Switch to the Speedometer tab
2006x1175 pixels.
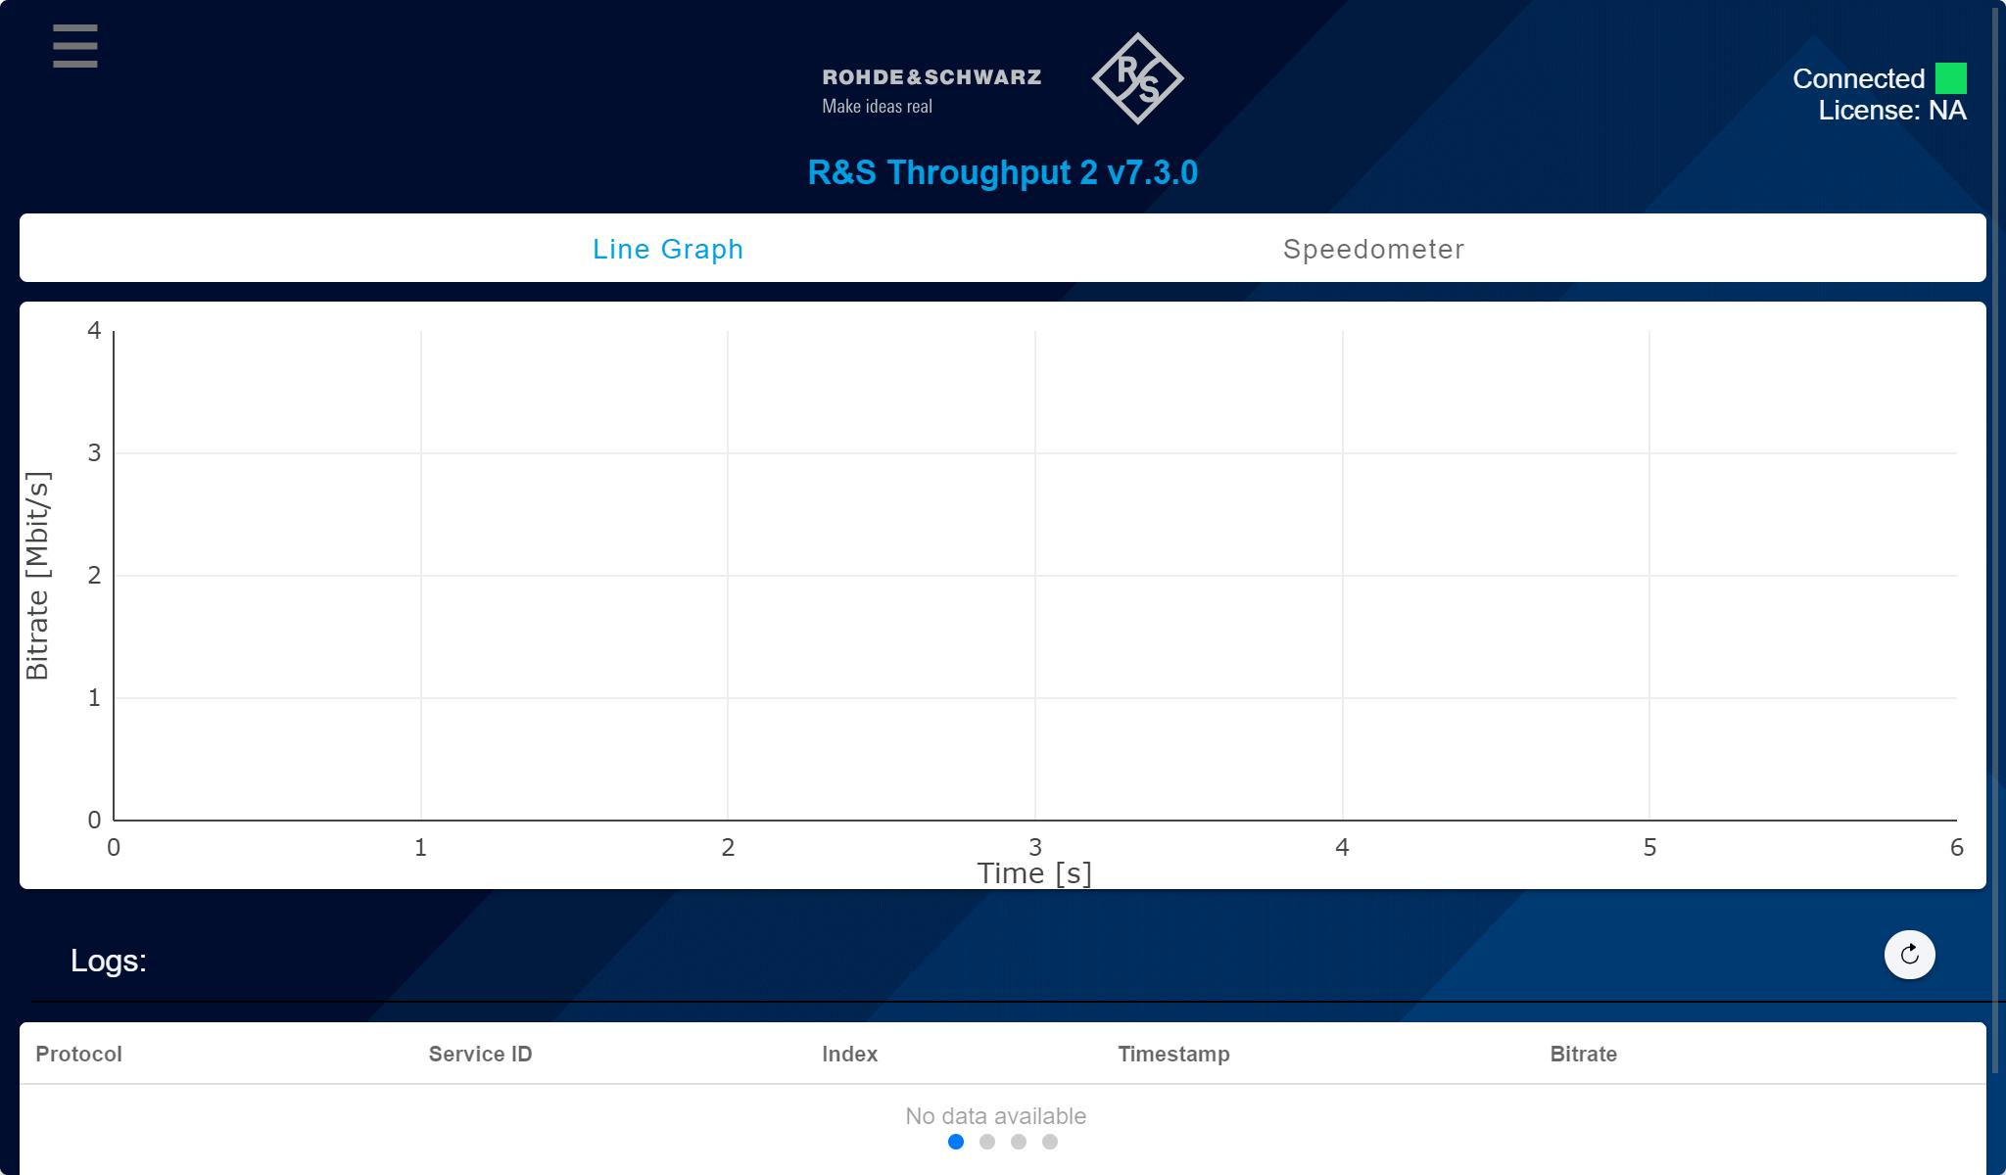pyautogui.click(x=1373, y=249)
